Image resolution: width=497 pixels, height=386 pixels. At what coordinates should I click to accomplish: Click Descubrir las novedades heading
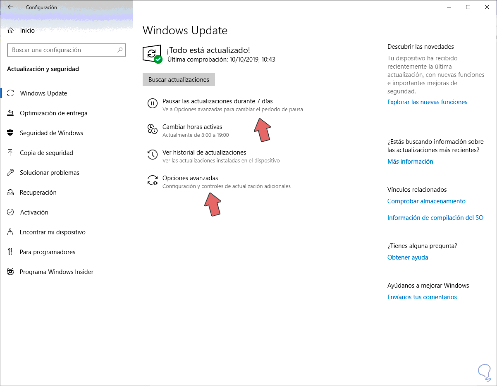coord(421,47)
